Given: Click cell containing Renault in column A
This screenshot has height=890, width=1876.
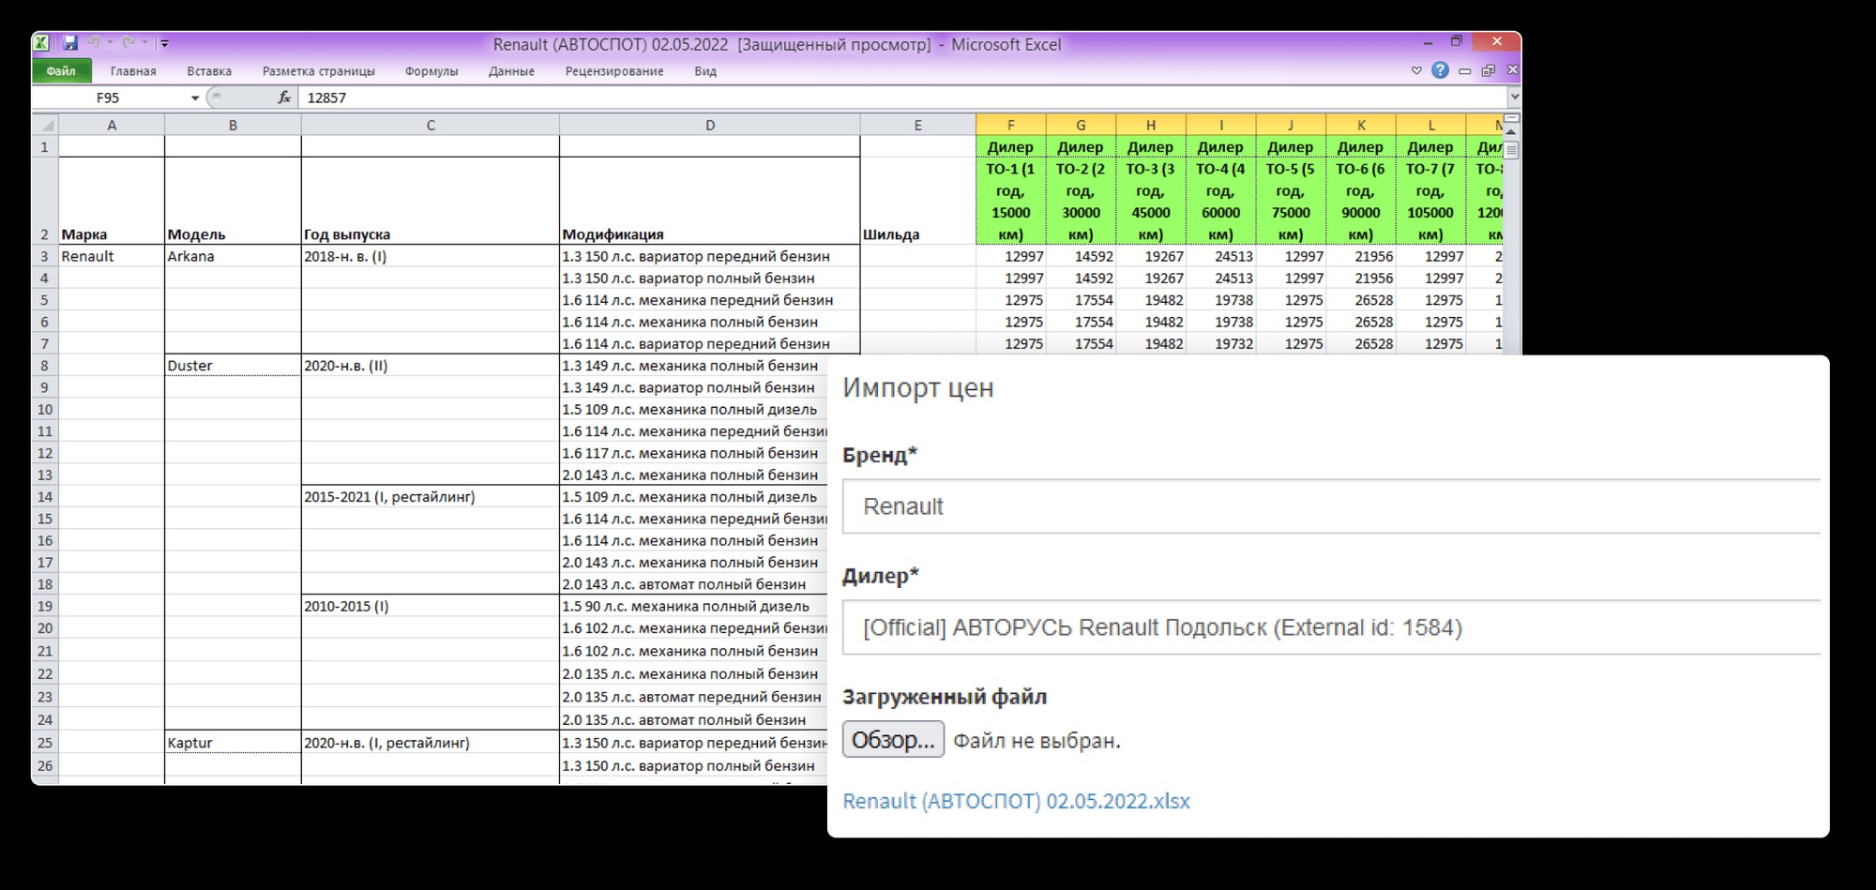Looking at the screenshot, I should (112, 256).
